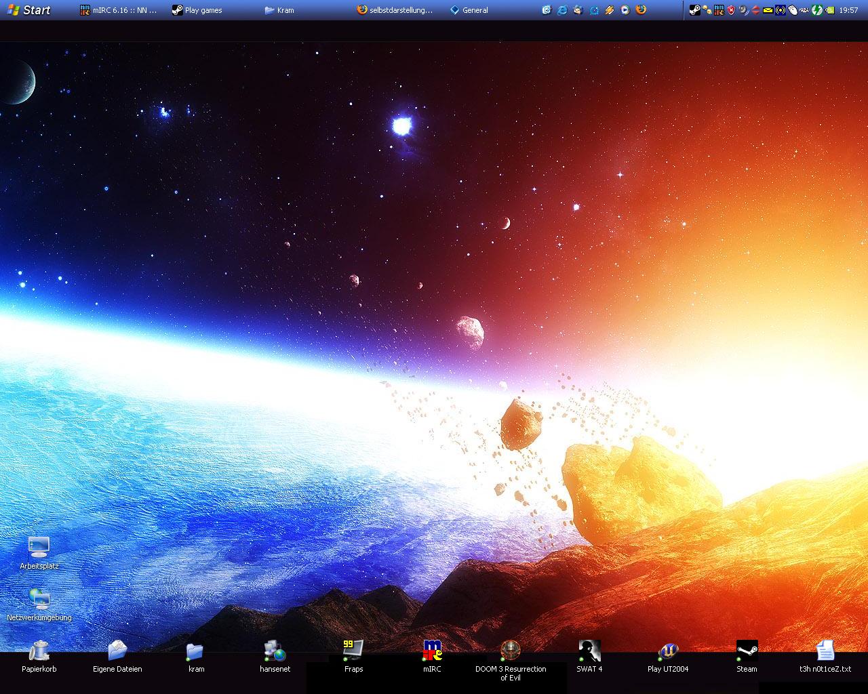Viewport: 868px width, 694px height.
Task: Launch QuickTime Player from Quick Launch
Action: (x=594, y=10)
